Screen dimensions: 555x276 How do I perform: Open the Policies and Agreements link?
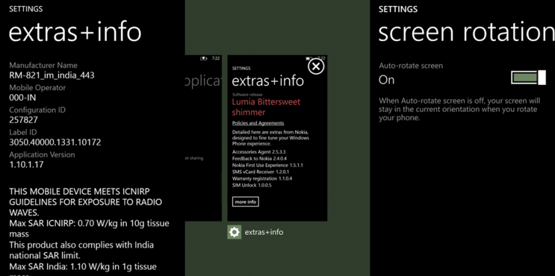click(258, 123)
